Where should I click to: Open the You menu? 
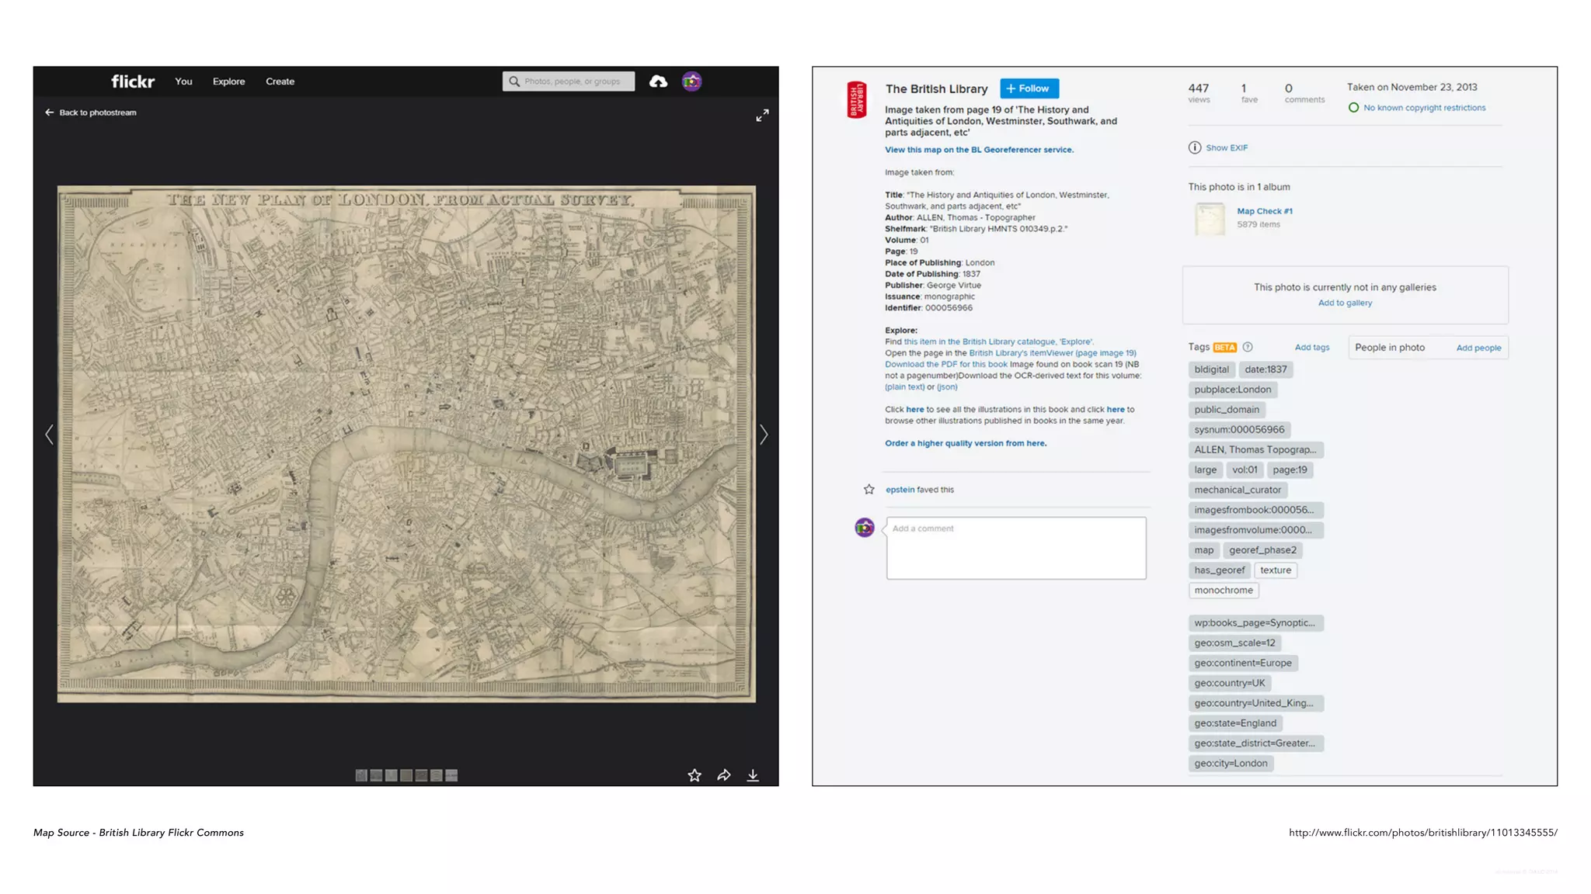click(x=183, y=81)
